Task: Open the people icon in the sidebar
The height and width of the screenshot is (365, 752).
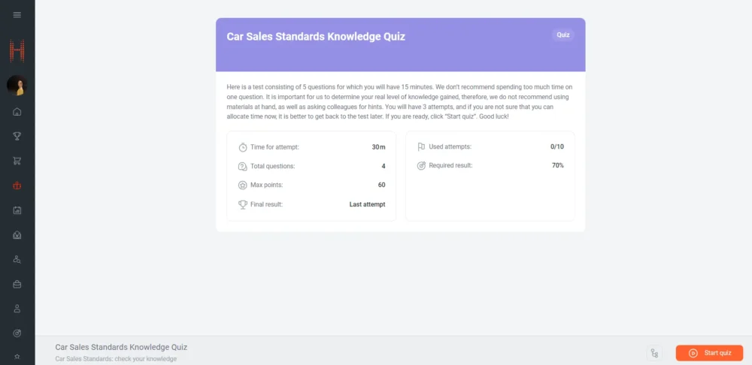Action: pos(17,260)
